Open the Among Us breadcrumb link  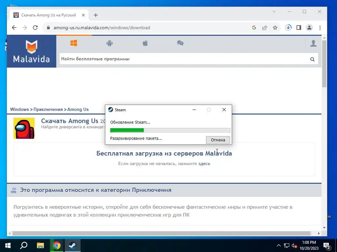78,109
